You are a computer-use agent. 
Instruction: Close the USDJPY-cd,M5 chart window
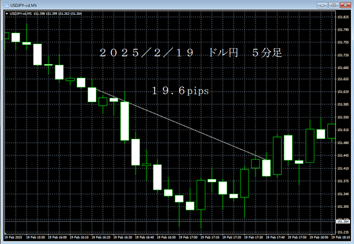coord(345,5)
